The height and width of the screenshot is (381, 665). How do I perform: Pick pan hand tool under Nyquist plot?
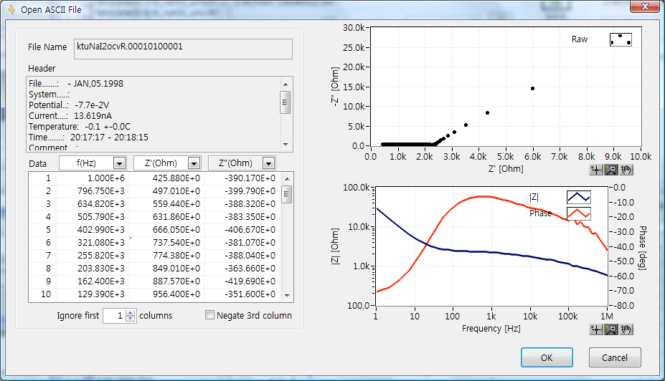coord(627,170)
